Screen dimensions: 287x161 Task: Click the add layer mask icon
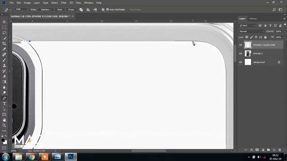257,150
